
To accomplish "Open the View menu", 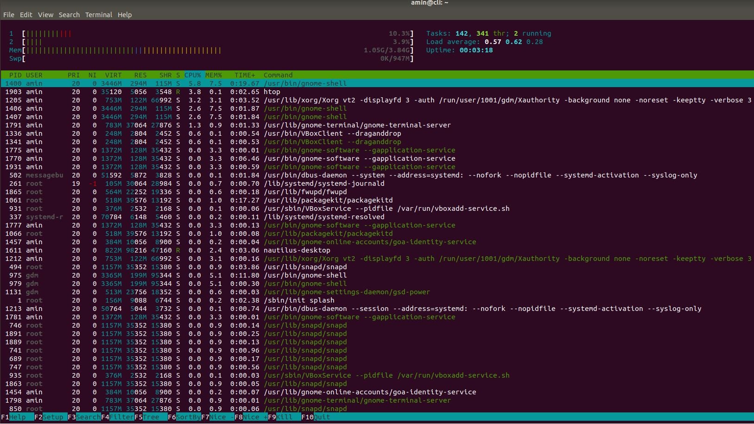I will coord(45,15).
